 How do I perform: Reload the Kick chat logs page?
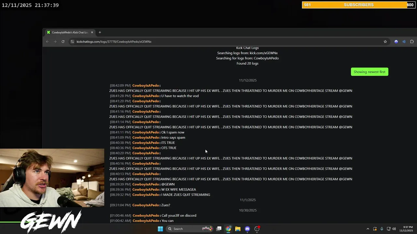click(x=63, y=42)
